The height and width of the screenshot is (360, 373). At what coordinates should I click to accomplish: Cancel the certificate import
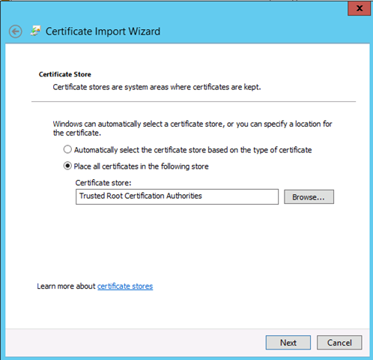tap(339, 343)
